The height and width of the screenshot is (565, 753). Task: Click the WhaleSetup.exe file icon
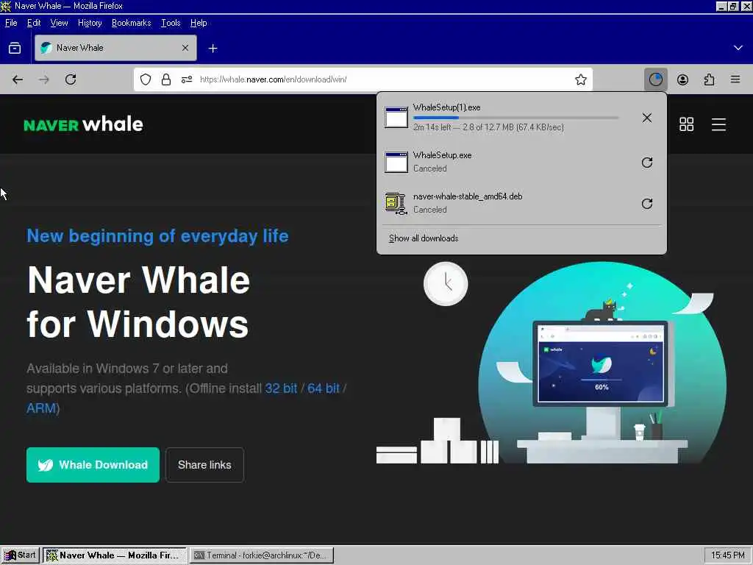[x=396, y=162]
